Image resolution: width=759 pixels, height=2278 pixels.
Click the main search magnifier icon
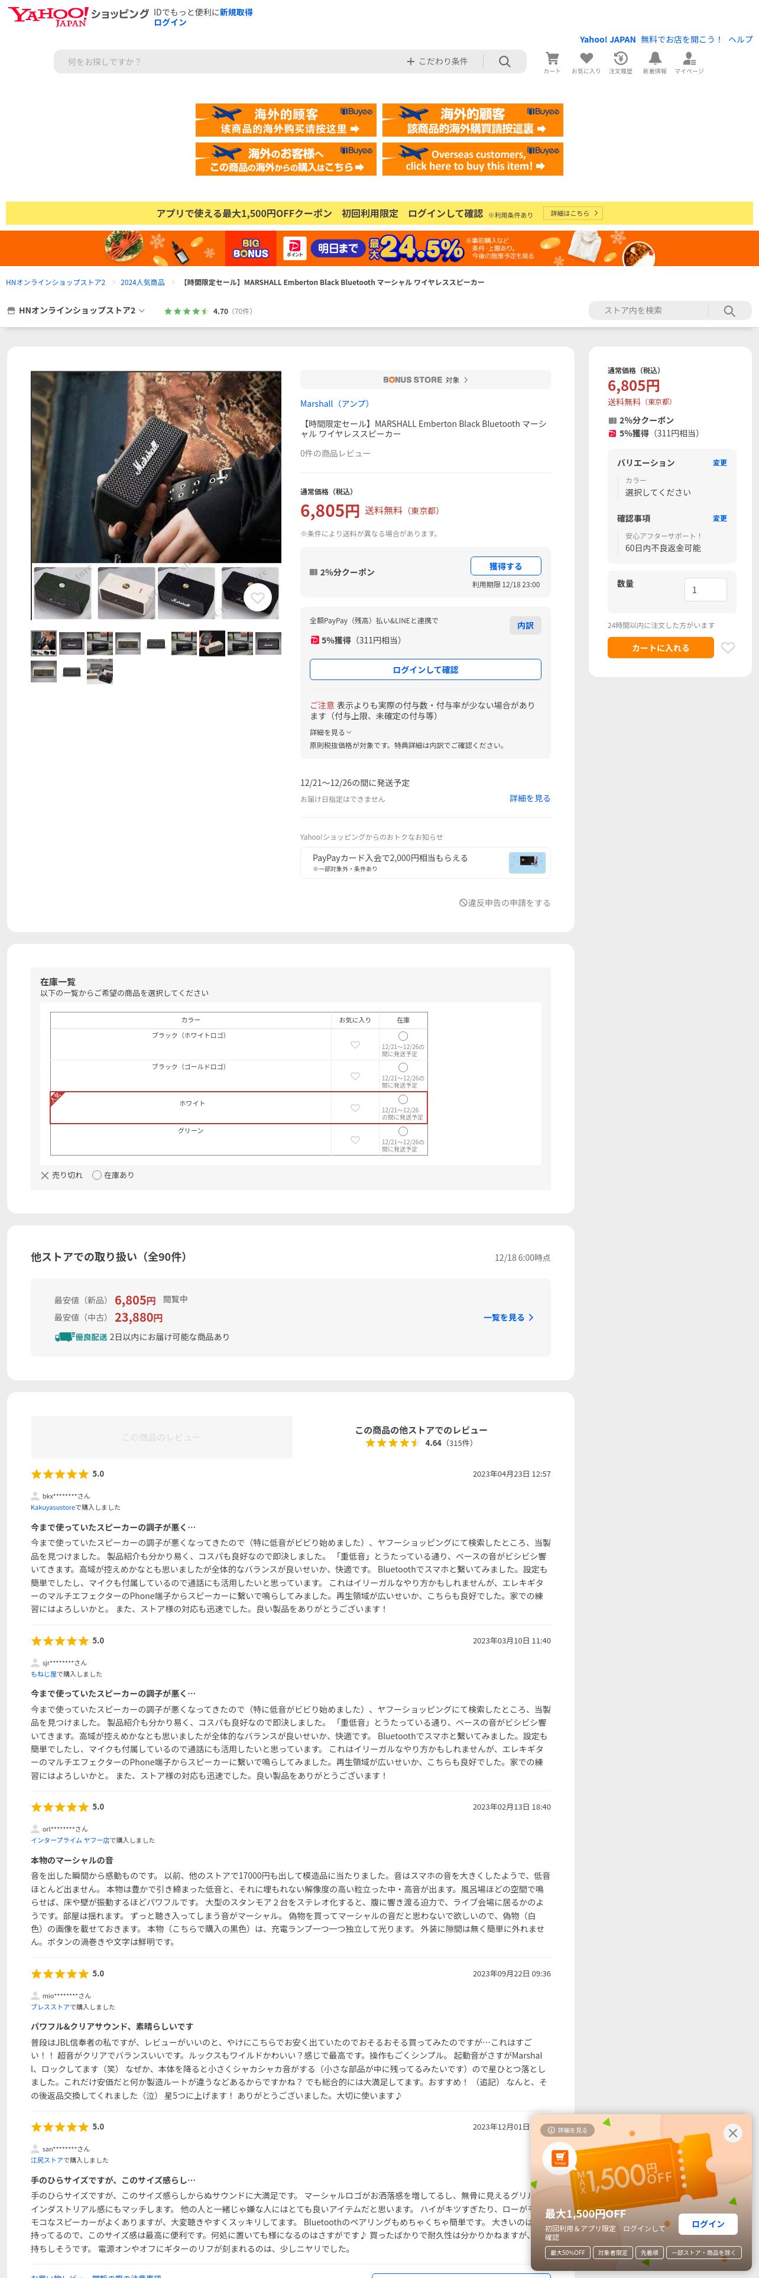[505, 62]
